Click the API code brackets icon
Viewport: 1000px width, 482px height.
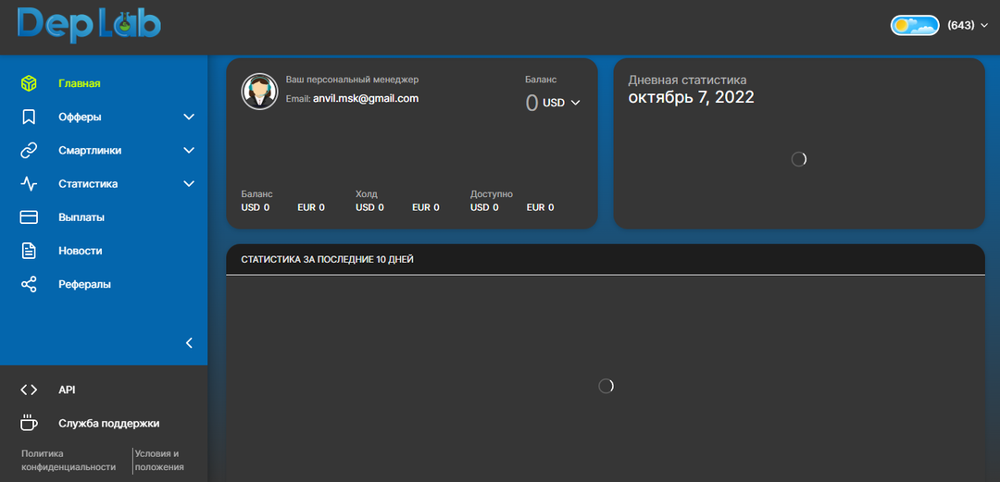(x=29, y=390)
